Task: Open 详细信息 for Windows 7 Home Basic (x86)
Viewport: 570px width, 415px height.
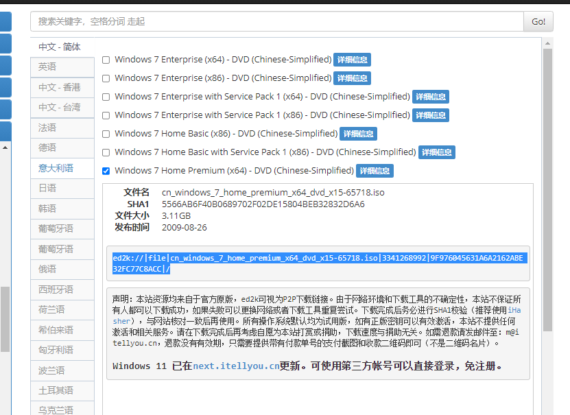Action: [358, 134]
